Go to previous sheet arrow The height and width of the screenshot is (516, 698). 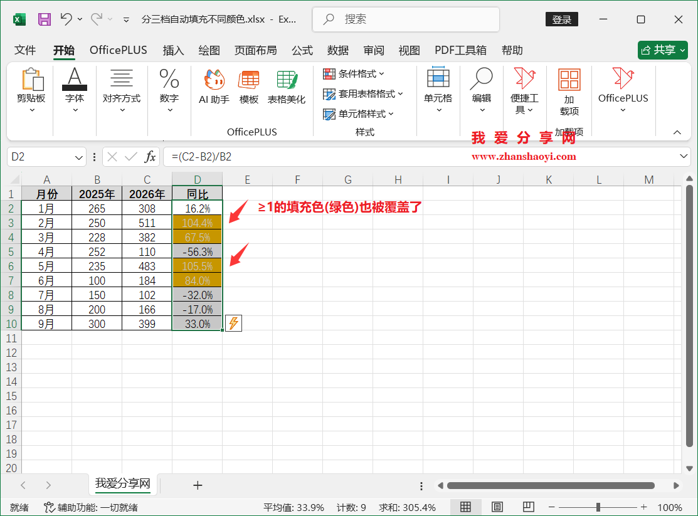[23, 485]
